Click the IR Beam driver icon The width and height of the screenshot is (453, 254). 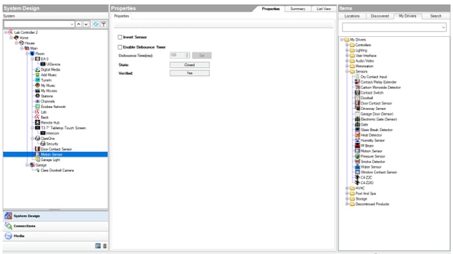coord(358,145)
